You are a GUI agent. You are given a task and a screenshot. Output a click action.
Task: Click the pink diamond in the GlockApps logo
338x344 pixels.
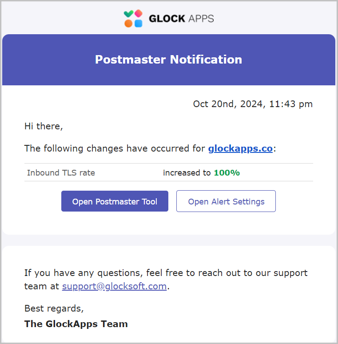point(138,14)
